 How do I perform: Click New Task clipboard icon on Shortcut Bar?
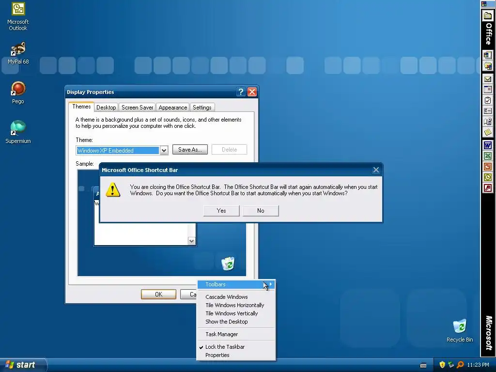pyautogui.click(x=487, y=100)
